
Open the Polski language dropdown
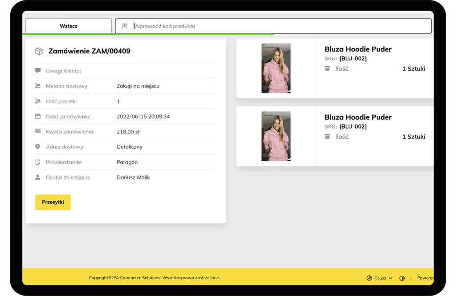pos(380,278)
